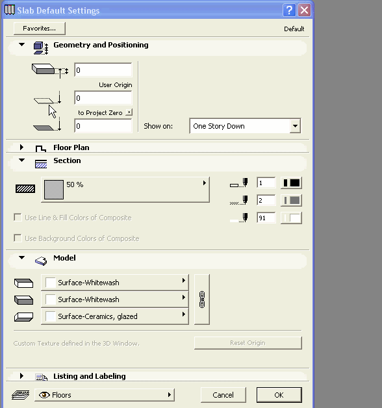Click the cut fill hatch icon
Image resolution: width=382 pixels, height=408 pixels.
coord(25,188)
